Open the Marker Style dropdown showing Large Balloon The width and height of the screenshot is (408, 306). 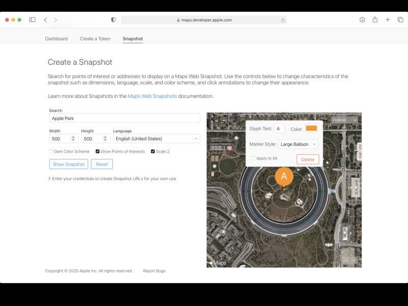298,144
